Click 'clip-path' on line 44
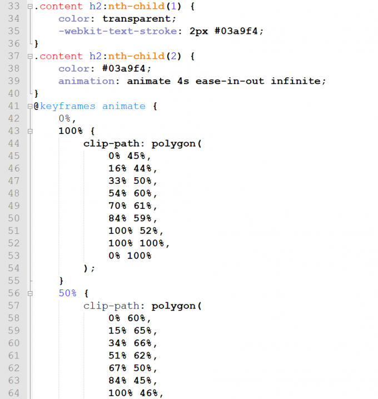378x399 pixels. point(111,144)
